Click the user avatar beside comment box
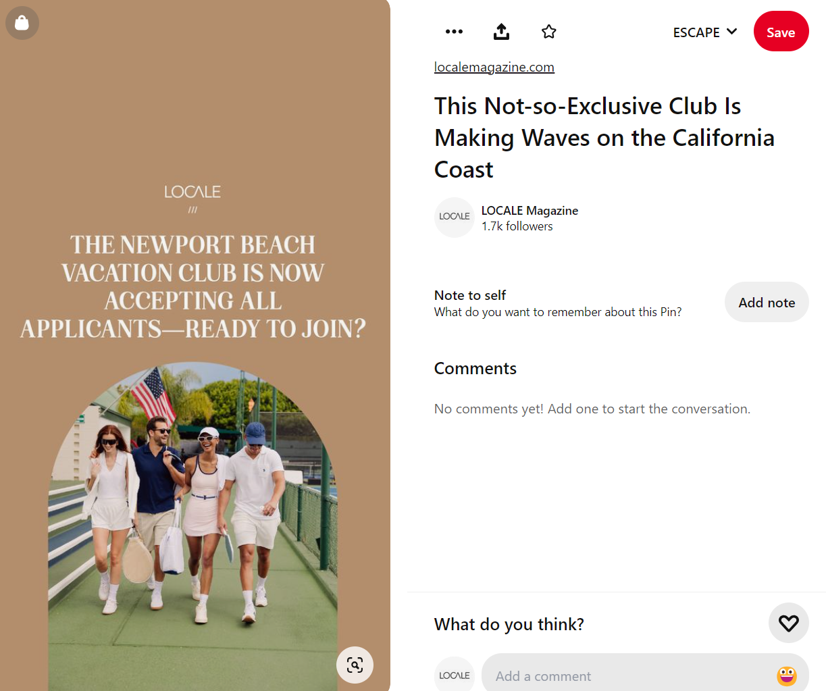The width and height of the screenshot is (826, 691). click(x=455, y=675)
